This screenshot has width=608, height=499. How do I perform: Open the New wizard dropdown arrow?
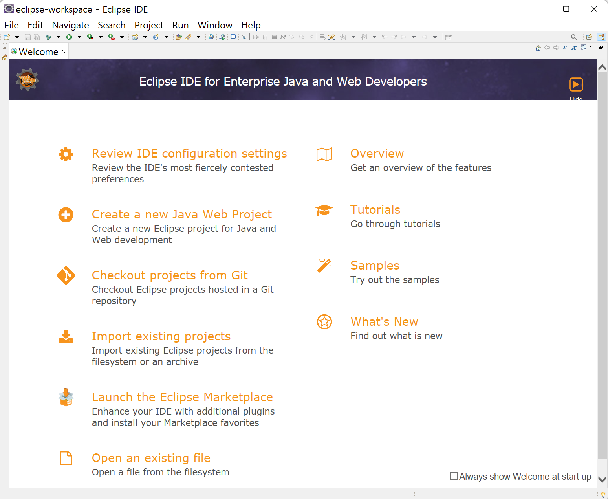[x=17, y=37]
